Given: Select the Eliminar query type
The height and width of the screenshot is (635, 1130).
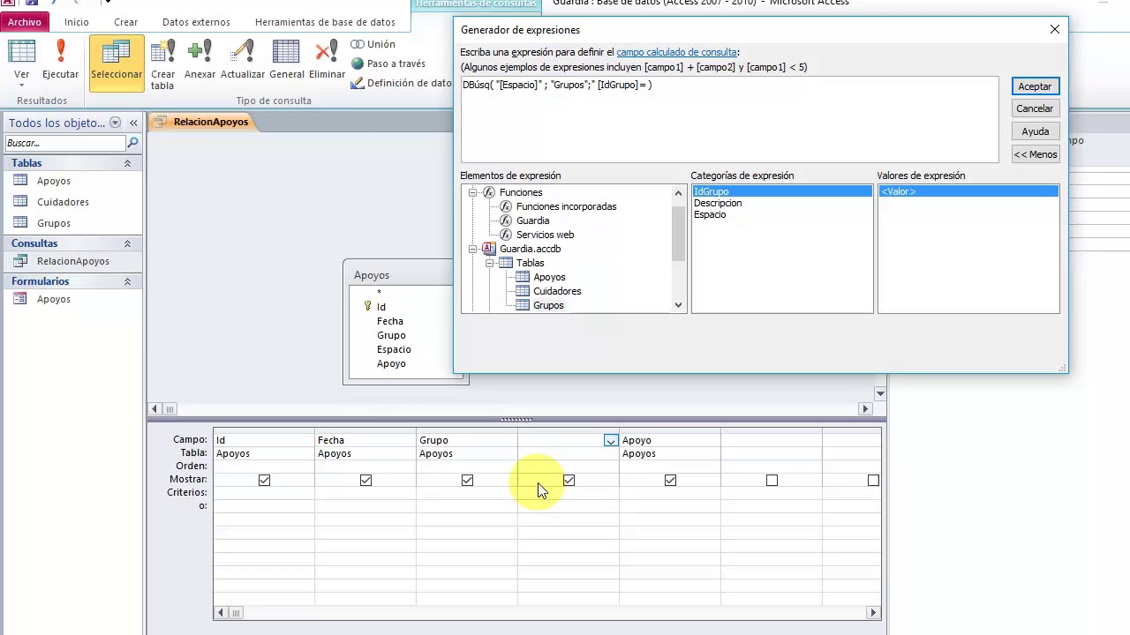Looking at the screenshot, I should (x=327, y=60).
